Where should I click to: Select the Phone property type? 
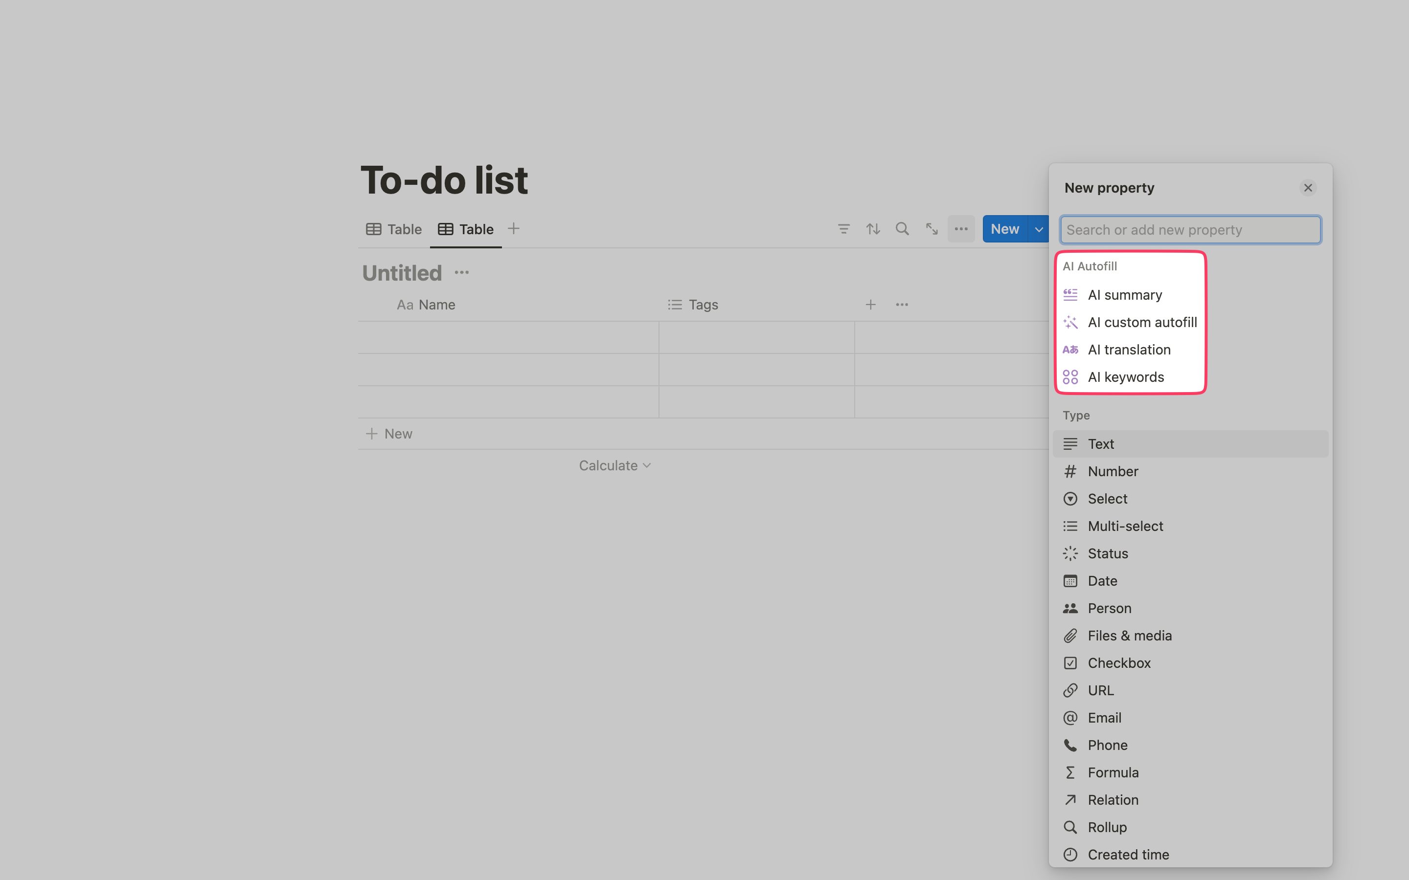[1190, 745]
